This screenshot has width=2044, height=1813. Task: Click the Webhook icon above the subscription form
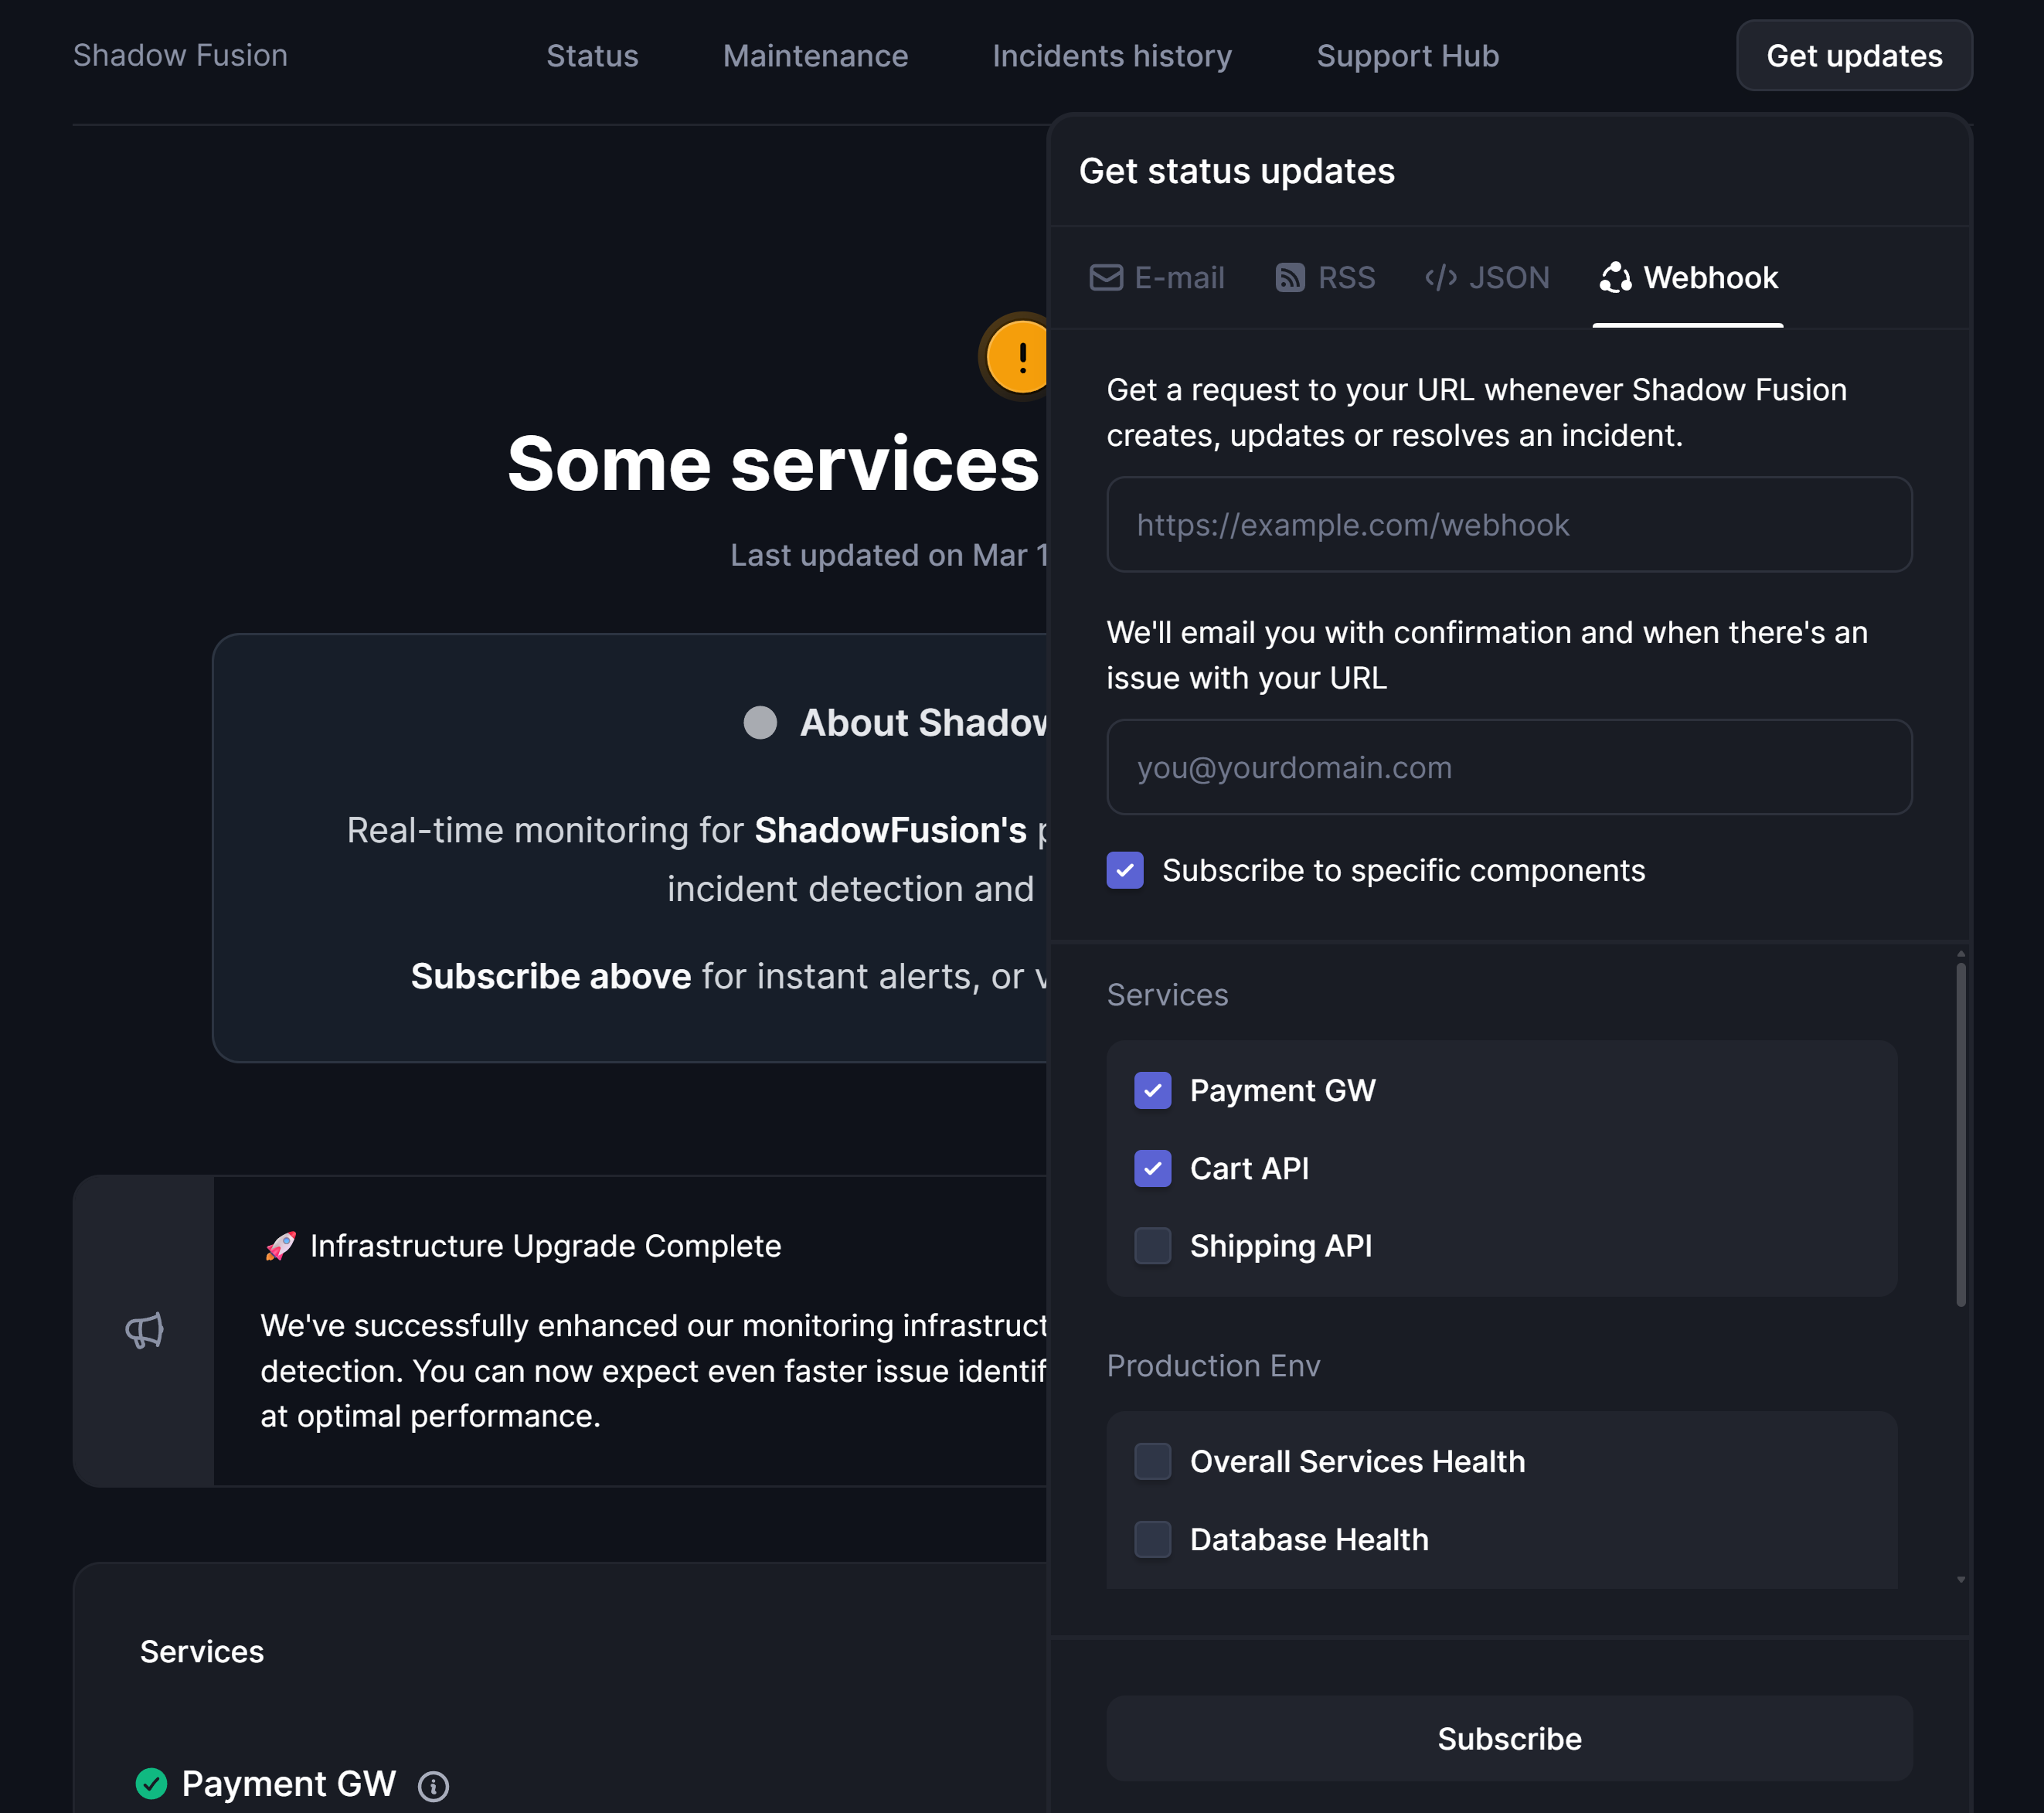[x=1618, y=277]
